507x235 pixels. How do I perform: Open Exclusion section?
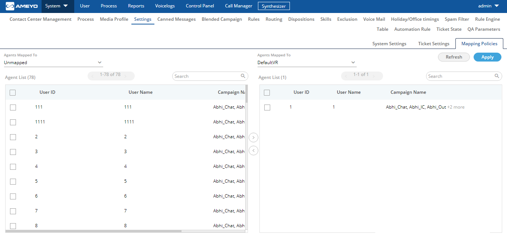(x=347, y=19)
